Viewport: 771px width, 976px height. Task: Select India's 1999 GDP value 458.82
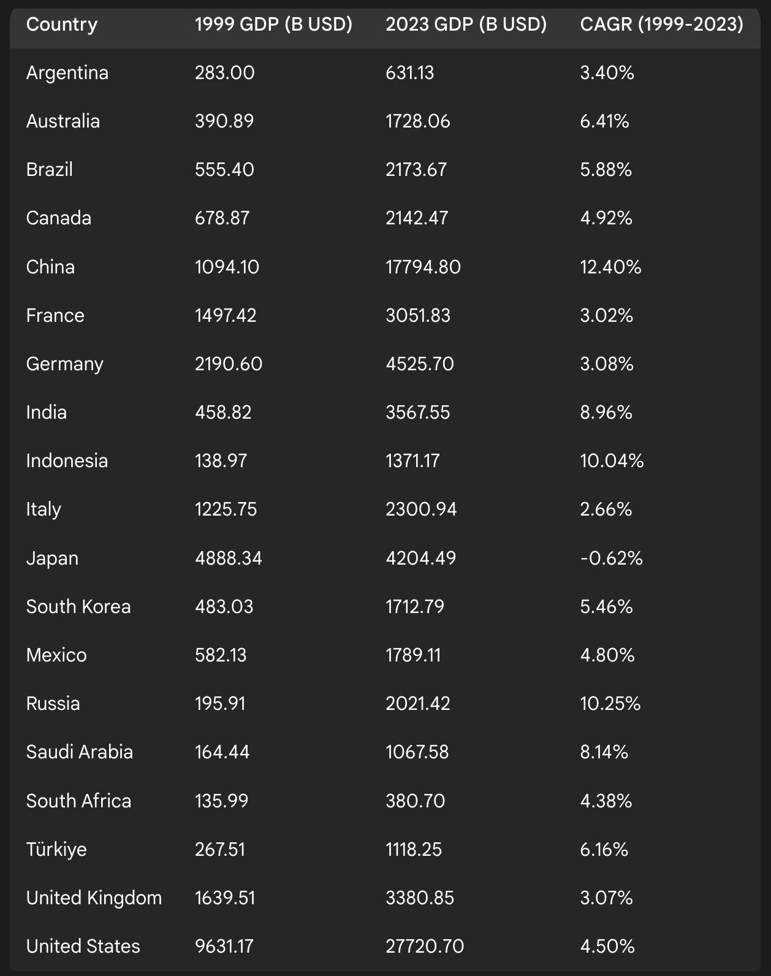tap(223, 413)
